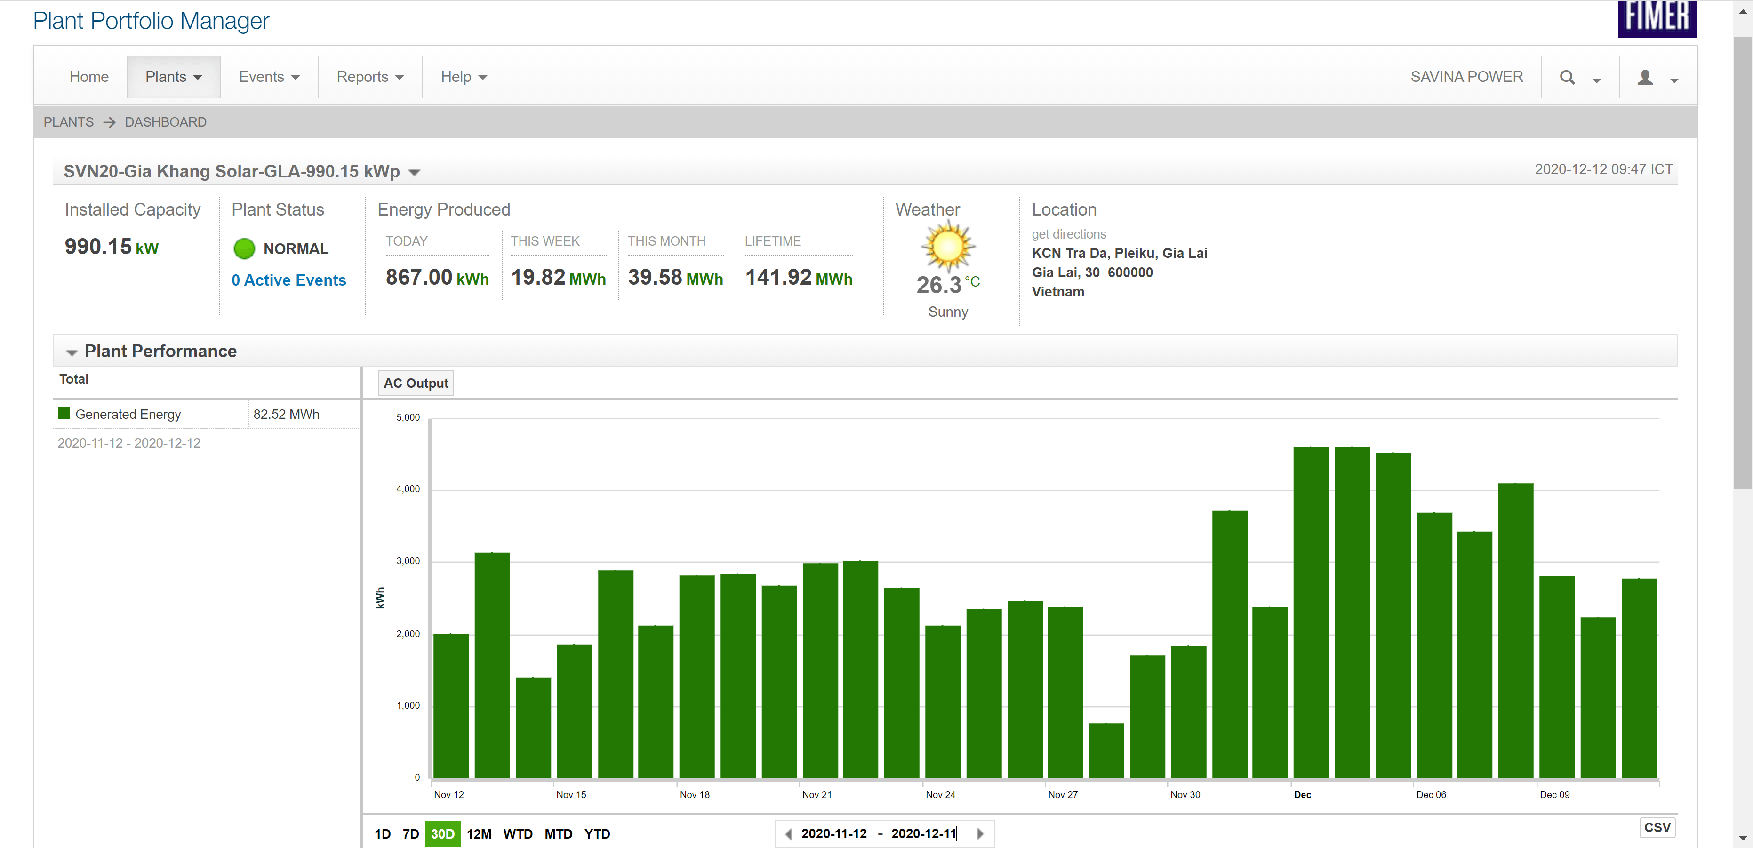
Task: Click the Generated Energy green swatch
Action: [x=64, y=413]
